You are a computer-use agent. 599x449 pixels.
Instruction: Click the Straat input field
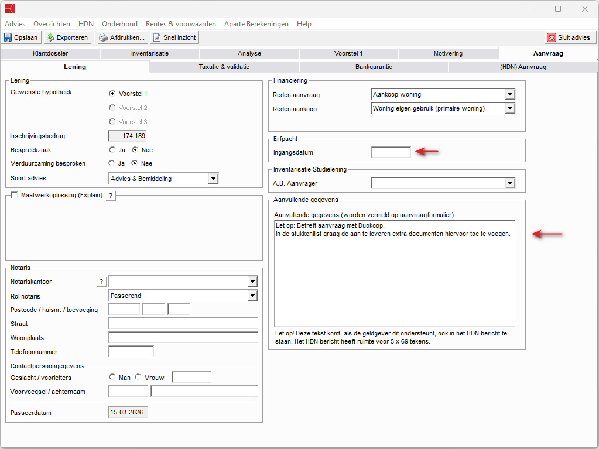(x=183, y=323)
